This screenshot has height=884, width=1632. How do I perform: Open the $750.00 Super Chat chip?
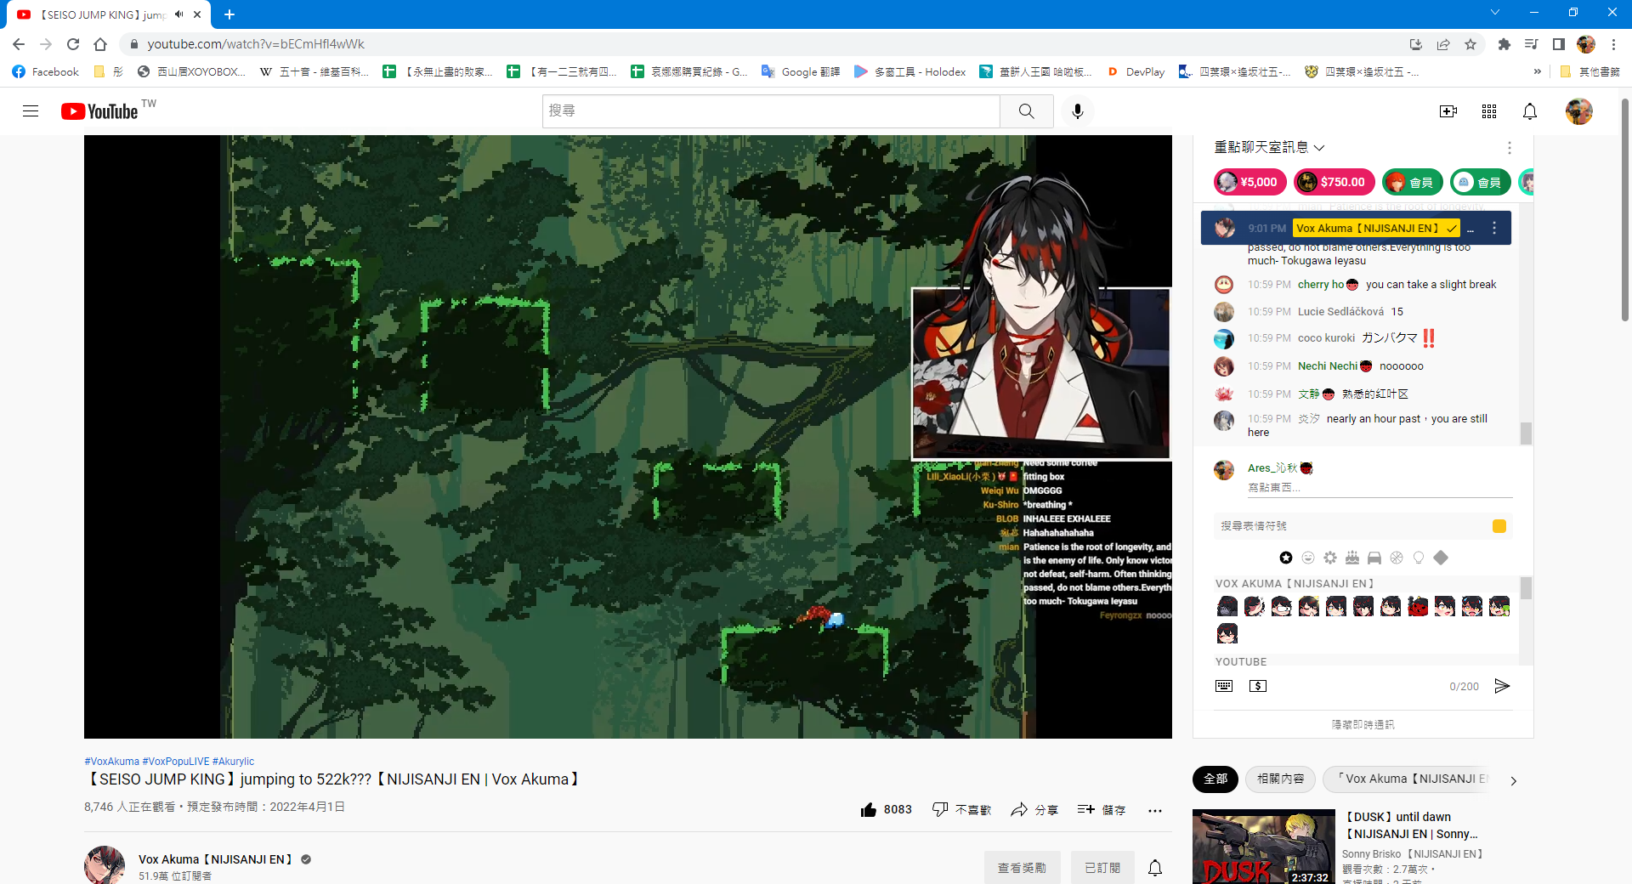pos(1334,182)
